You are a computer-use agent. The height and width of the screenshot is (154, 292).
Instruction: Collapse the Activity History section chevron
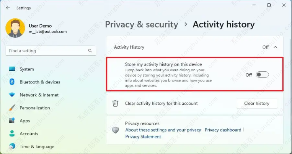tap(275, 47)
